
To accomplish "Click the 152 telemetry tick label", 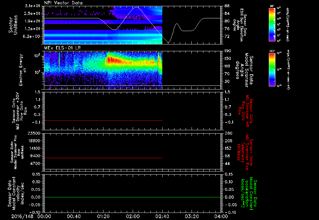I will click(228, 148).
